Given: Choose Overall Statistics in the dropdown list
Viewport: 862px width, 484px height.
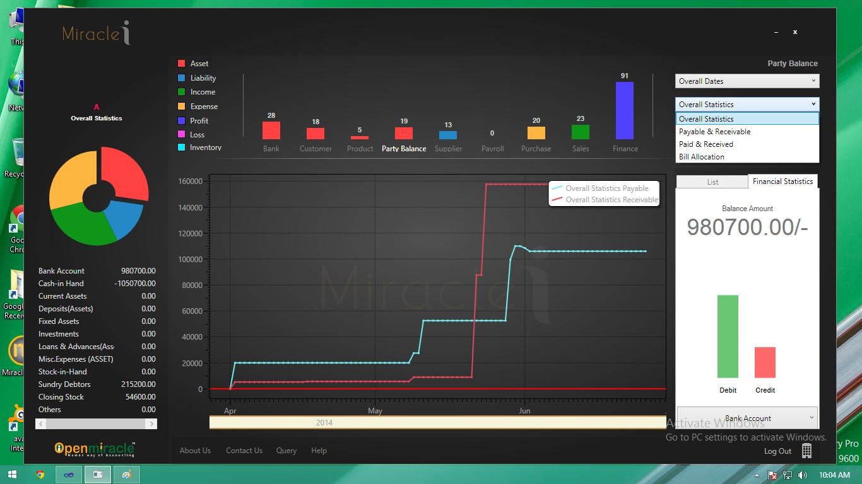Looking at the screenshot, I should coord(747,118).
